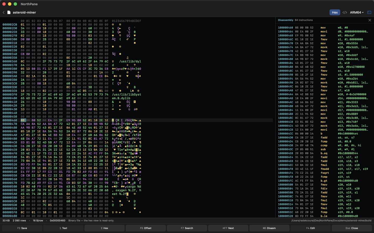Click ASCII text '/usr/lib/dyl'
Viewport: 374px width, 233px height.
pos(130,61)
